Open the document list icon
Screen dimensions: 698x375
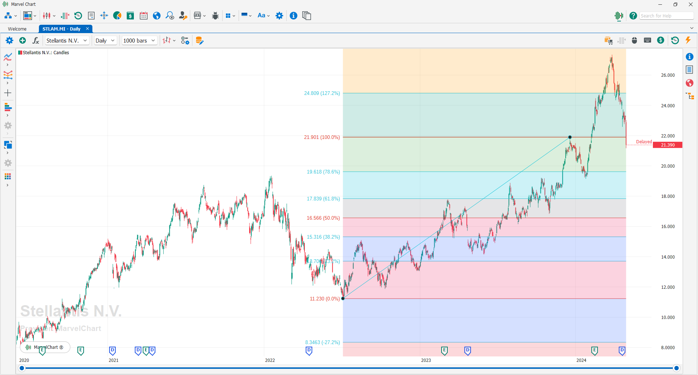pos(91,16)
